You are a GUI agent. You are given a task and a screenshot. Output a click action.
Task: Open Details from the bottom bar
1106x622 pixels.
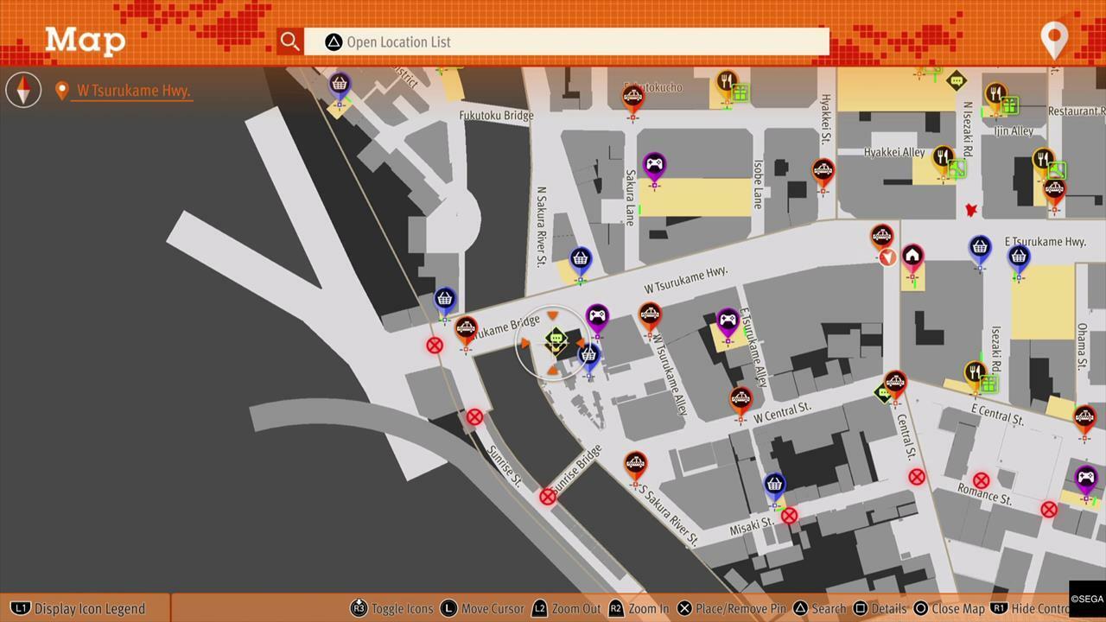[x=879, y=608]
